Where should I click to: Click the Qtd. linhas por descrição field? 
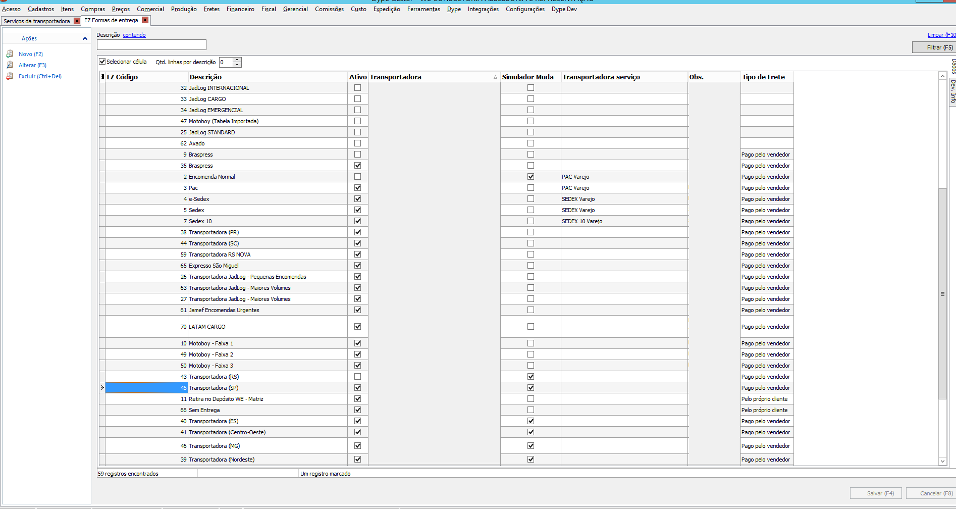[226, 62]
